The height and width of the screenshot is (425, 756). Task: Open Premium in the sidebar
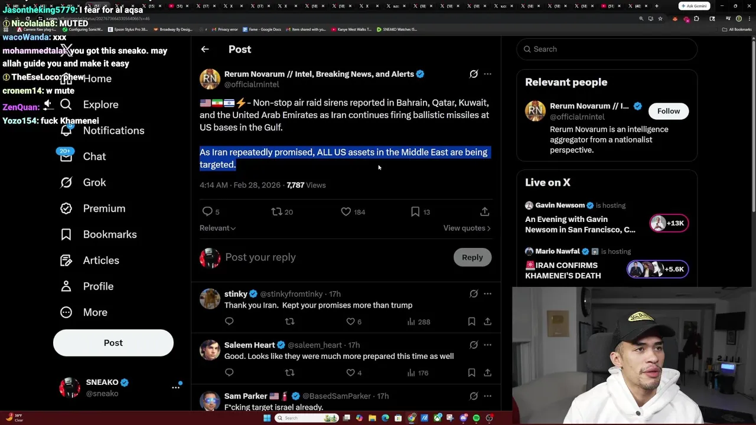93,208
